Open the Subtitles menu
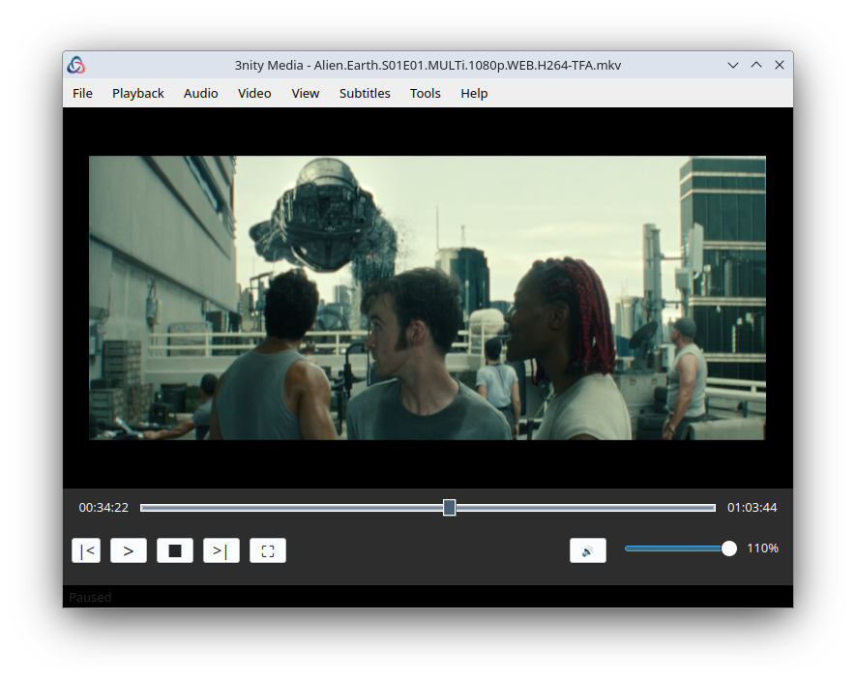Image resolution: width=856 pixels, height=682 pixels. (365, 94)
